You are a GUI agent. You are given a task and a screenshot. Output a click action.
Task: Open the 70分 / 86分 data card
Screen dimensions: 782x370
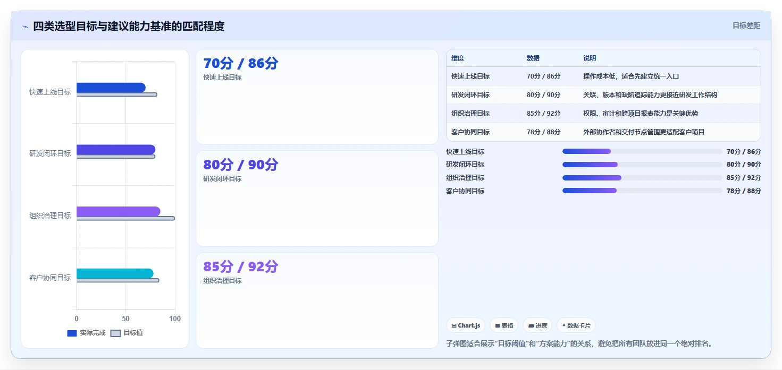[x=317, y=97]
